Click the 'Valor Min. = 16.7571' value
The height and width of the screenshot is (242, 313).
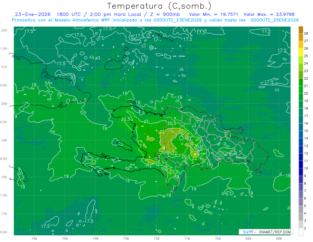coord(213,14)
